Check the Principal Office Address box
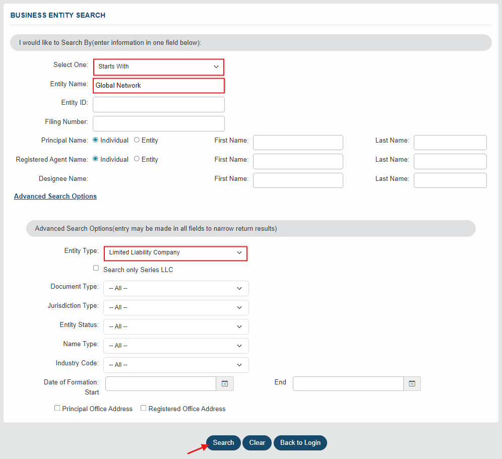The image size is (502, 459). 57,408
